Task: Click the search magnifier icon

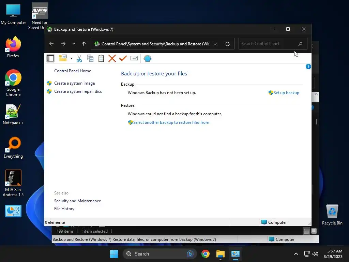Action: [300, 44]
